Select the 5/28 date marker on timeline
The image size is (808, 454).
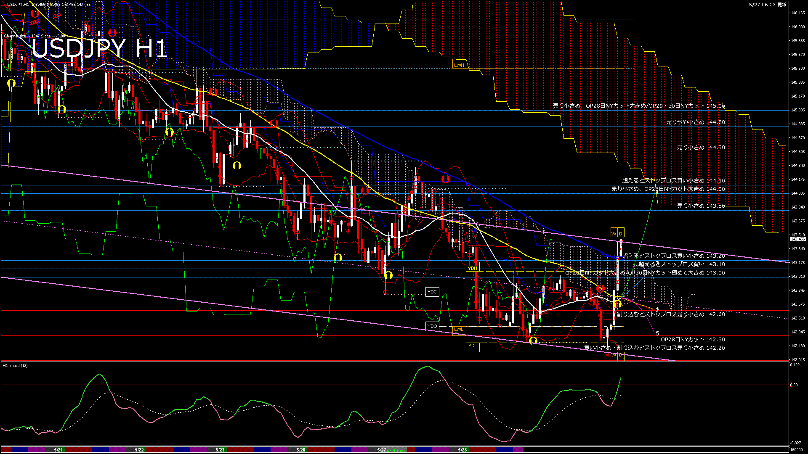point(462,450)
